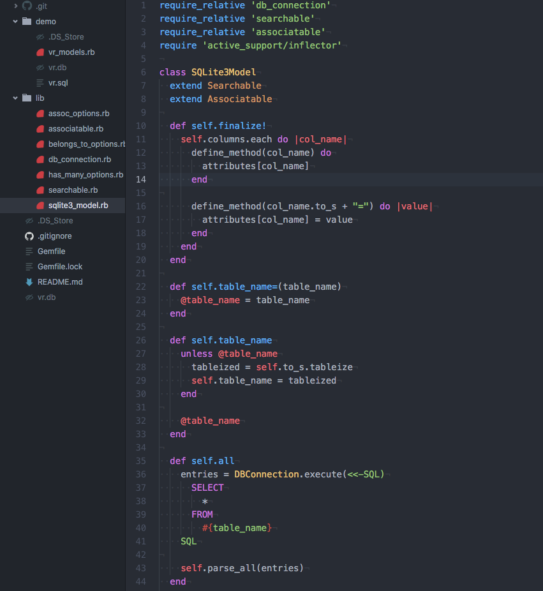Image resolution: width=543 pixels, height=591 pixels.
Task: Collapse the demo folder arrow
Action: coord(16,22)
